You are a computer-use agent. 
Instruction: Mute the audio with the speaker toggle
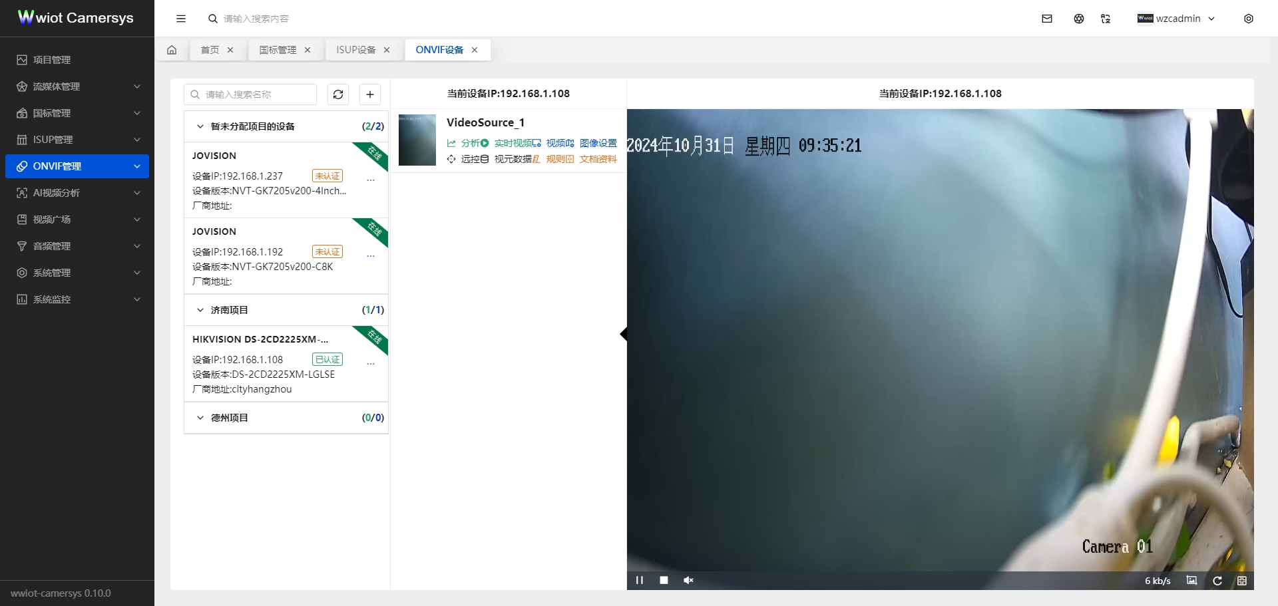point(688,580)
